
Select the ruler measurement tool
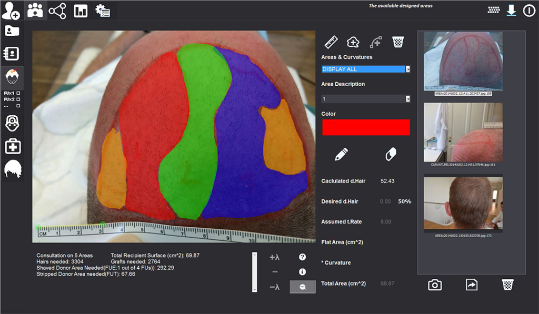(331, 42)
